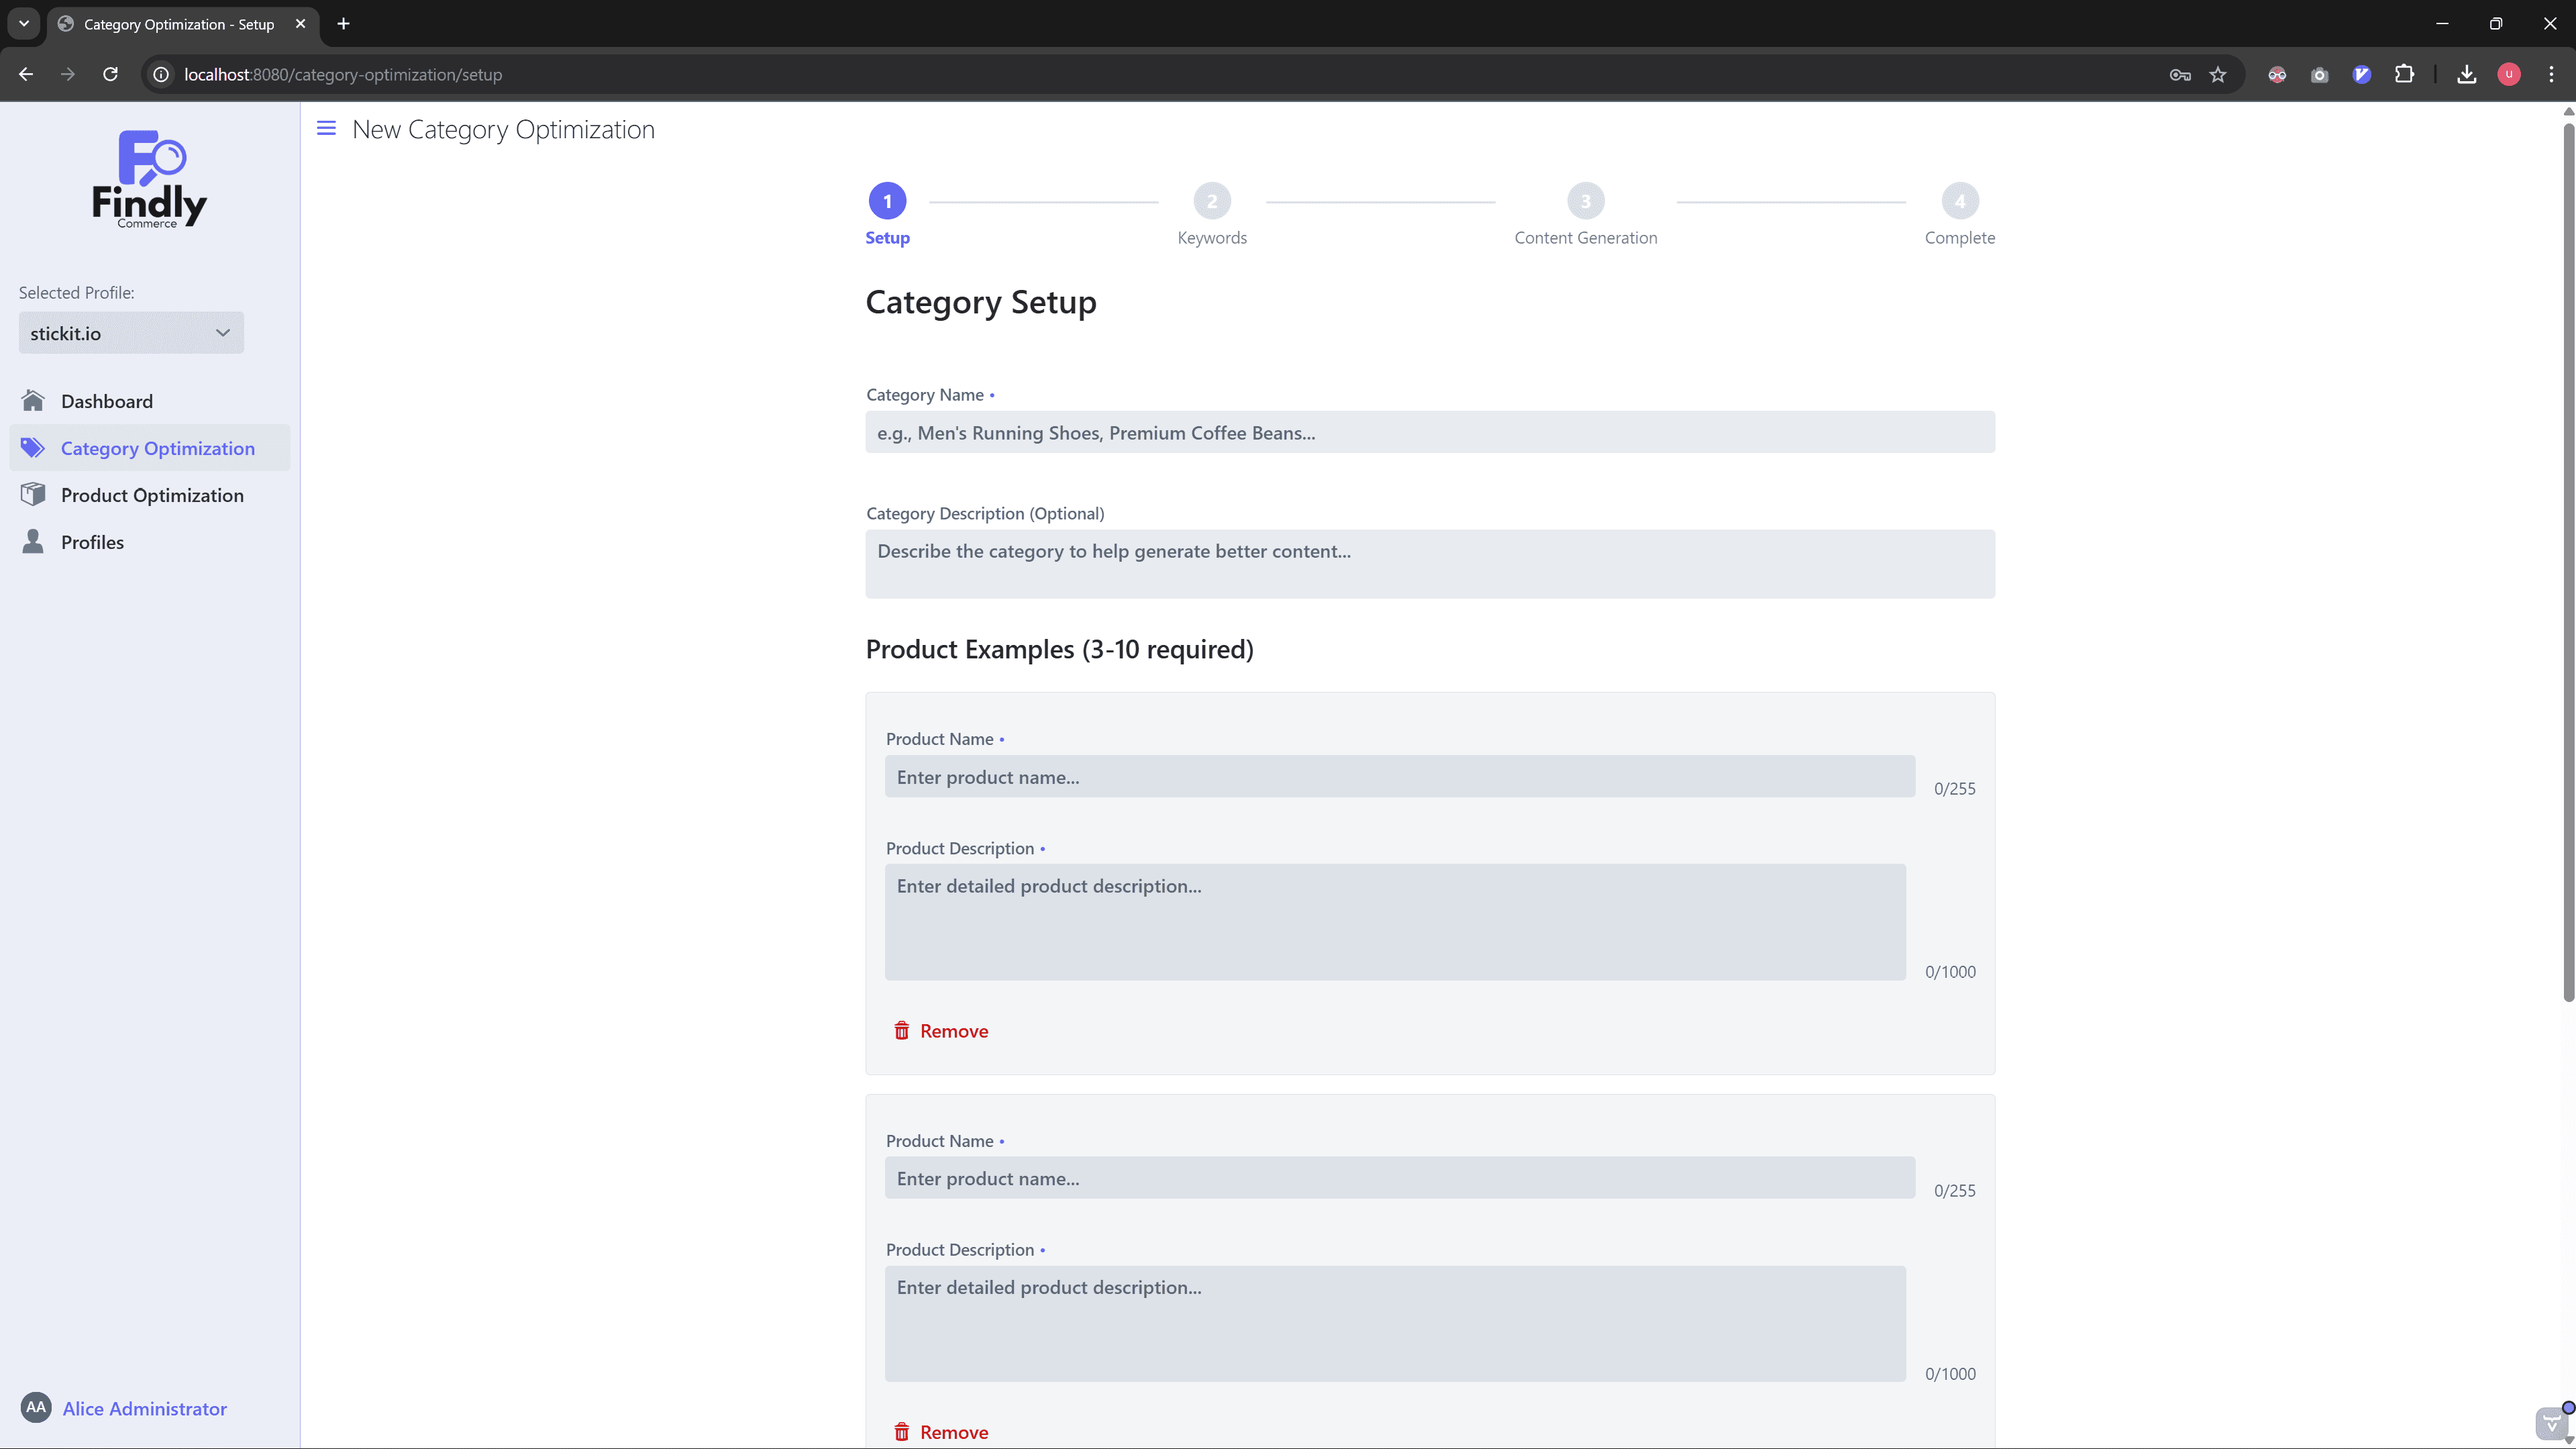
Task: Go to step 2 Keywords
Action: 1212,202
